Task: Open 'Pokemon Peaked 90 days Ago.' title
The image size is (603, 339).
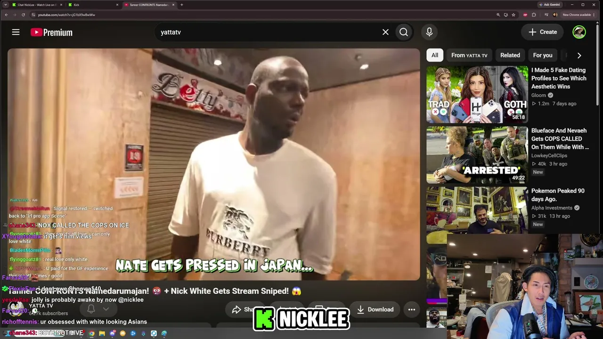Action: [x=558, y=195]
